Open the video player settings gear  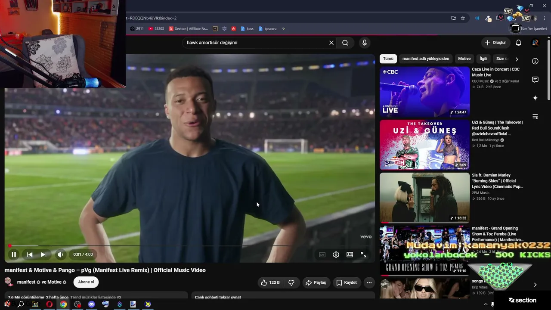[336, 254]
